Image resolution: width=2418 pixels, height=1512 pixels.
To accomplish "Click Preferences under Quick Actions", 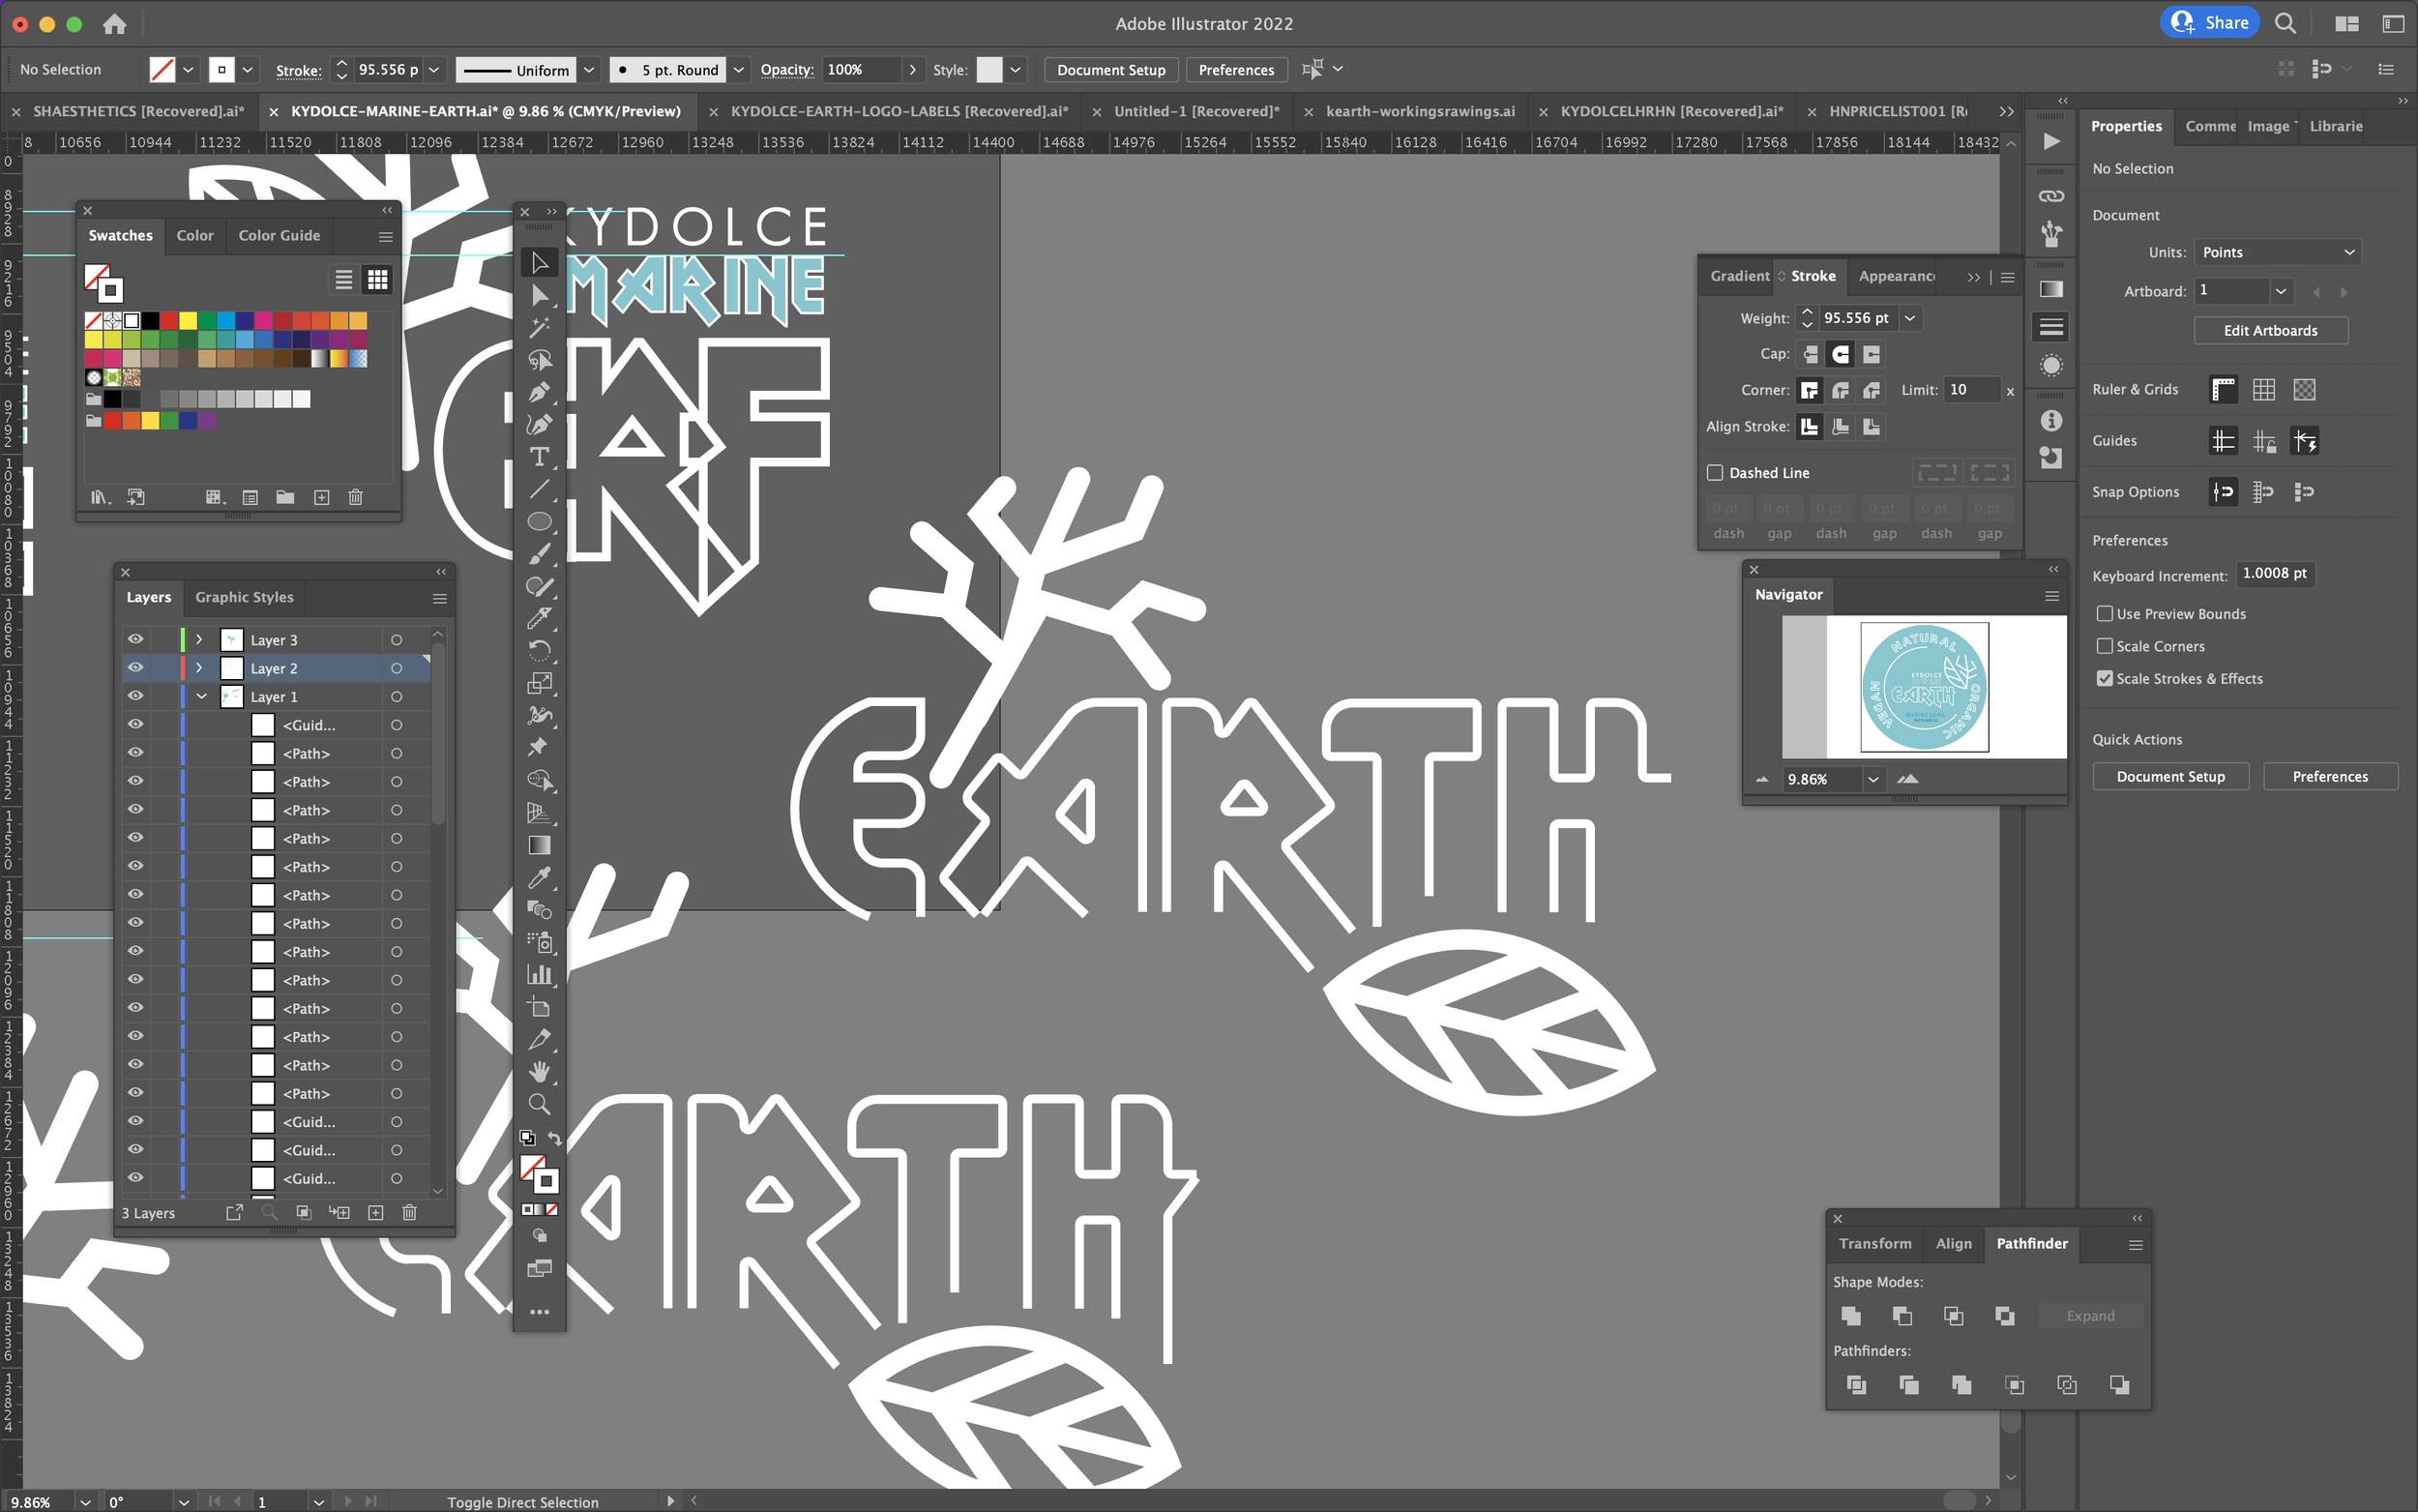I will coord(2329,776).
